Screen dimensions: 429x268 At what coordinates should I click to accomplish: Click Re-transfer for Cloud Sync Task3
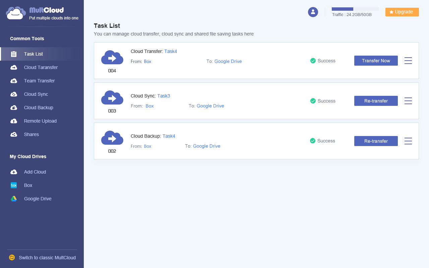(x=376, y=101)
